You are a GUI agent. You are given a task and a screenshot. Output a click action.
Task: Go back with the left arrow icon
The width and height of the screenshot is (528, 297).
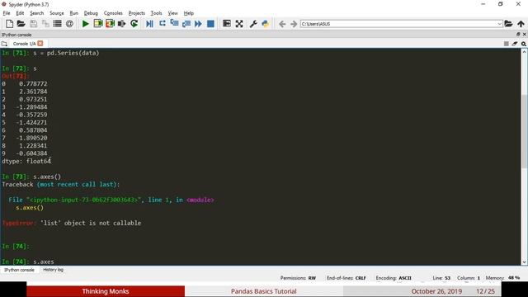282,24
